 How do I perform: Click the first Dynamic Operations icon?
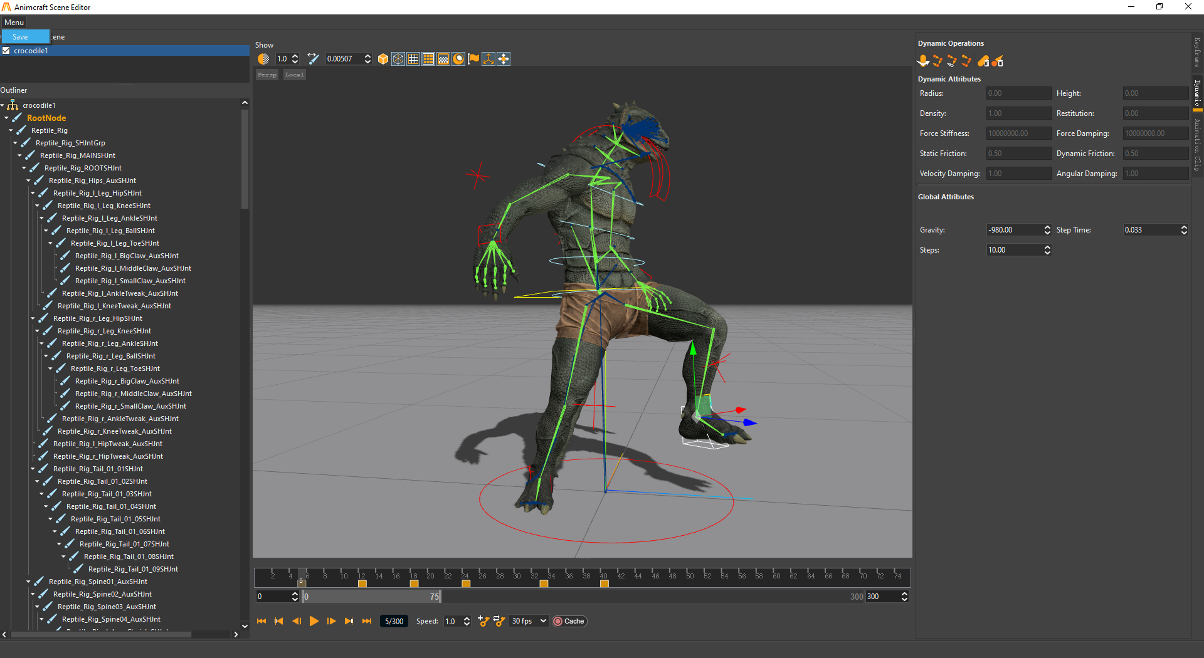[x=923, y=61]
